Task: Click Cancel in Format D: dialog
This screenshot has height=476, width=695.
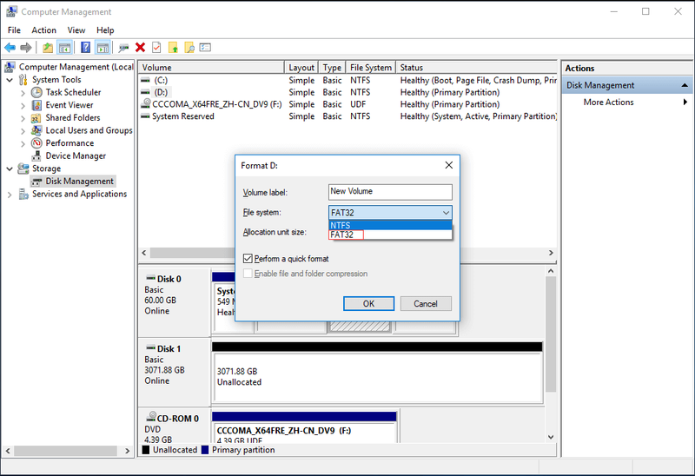Action: click(x=426, y=304)
